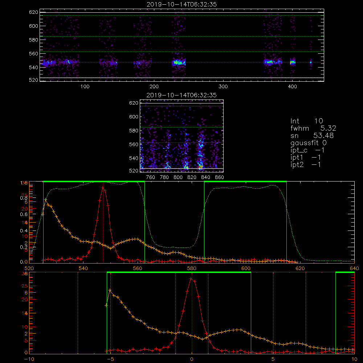Screen dimensions: 363x363
Task: Click the red peak top in the bottom plot
Action: click(x=191, y=278)
